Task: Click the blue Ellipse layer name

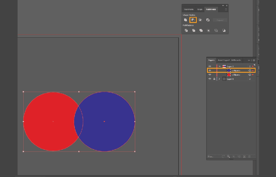Action: pyautogui.click(x=236, y=70)
